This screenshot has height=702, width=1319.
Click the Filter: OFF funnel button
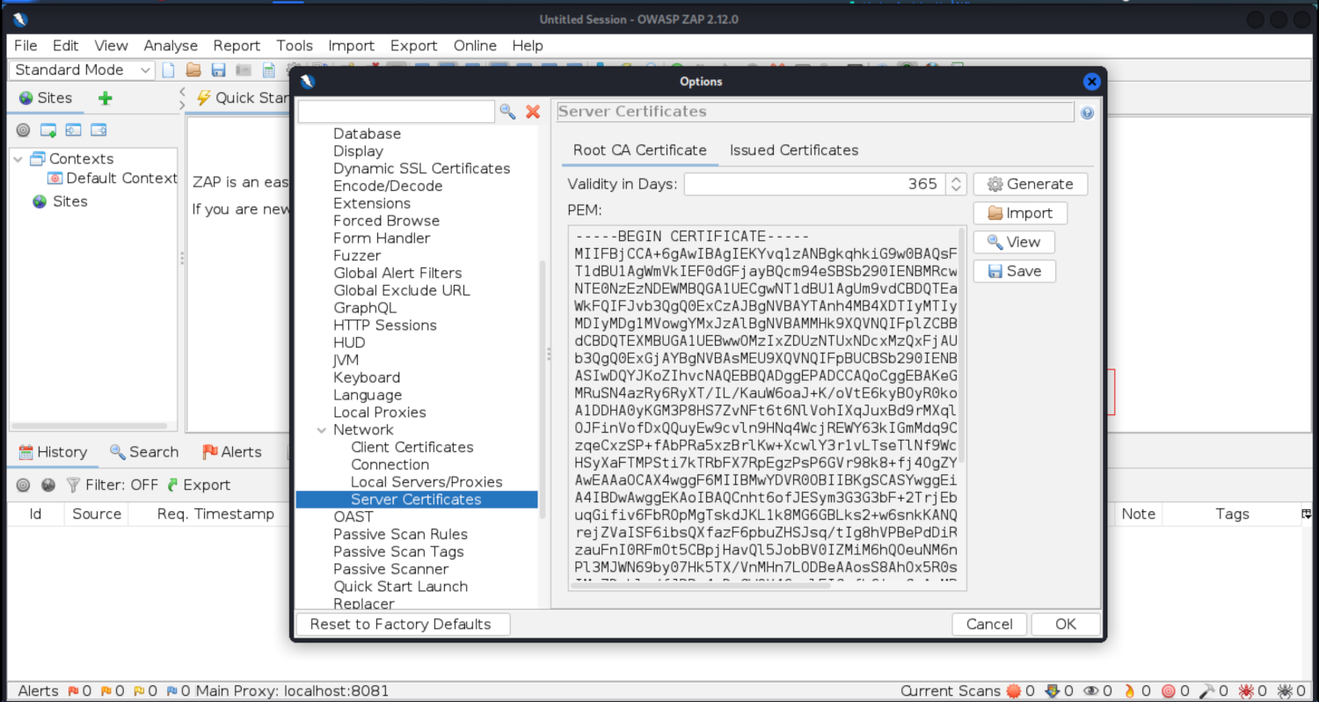112,485
